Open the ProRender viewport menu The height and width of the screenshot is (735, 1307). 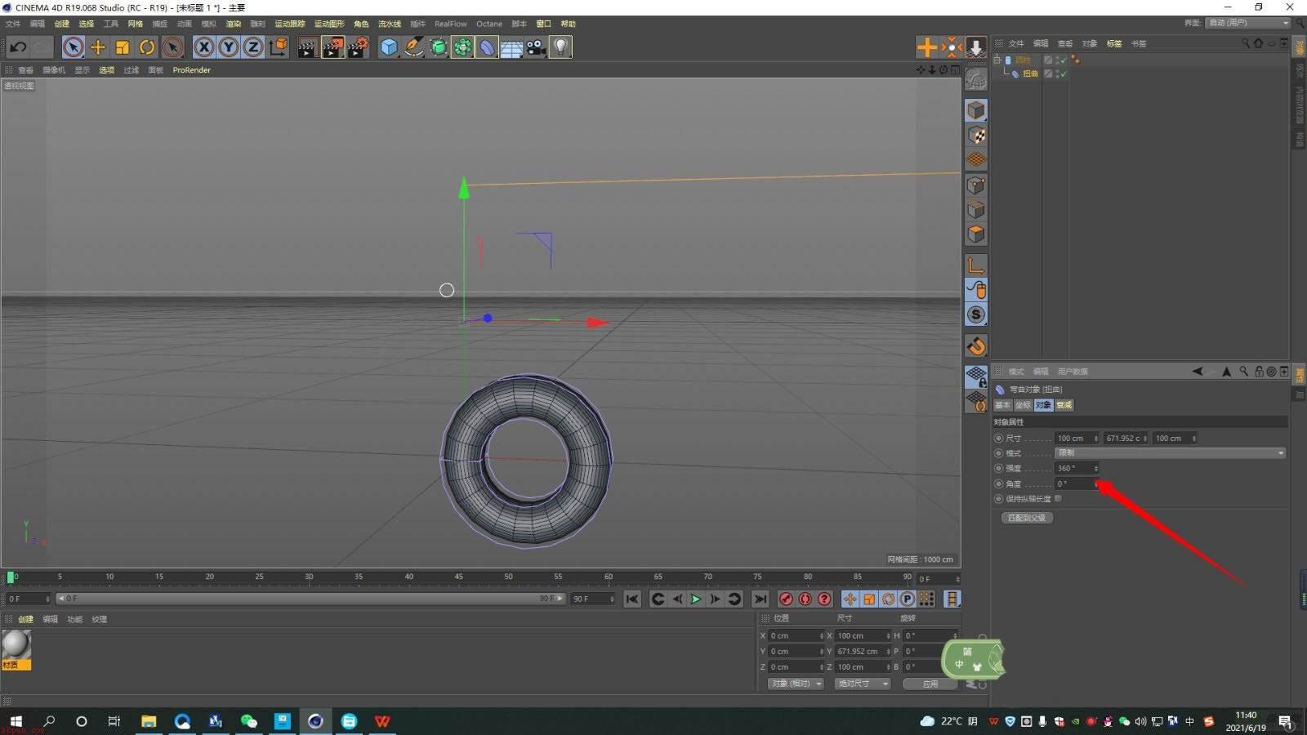point(192,70)
